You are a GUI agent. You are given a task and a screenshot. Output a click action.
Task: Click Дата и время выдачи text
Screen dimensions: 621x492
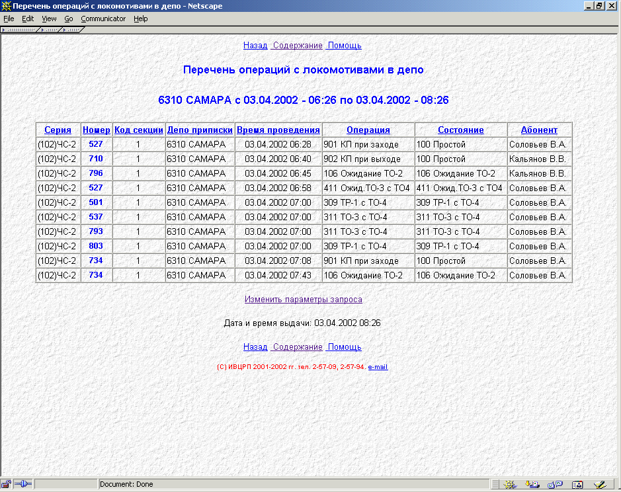(x=302, y=323)
